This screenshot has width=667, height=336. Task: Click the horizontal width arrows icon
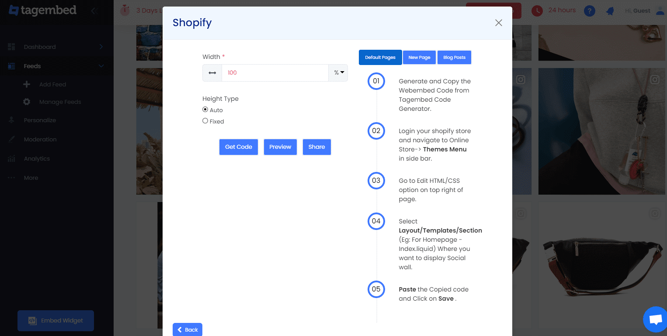tap(212, 73)
